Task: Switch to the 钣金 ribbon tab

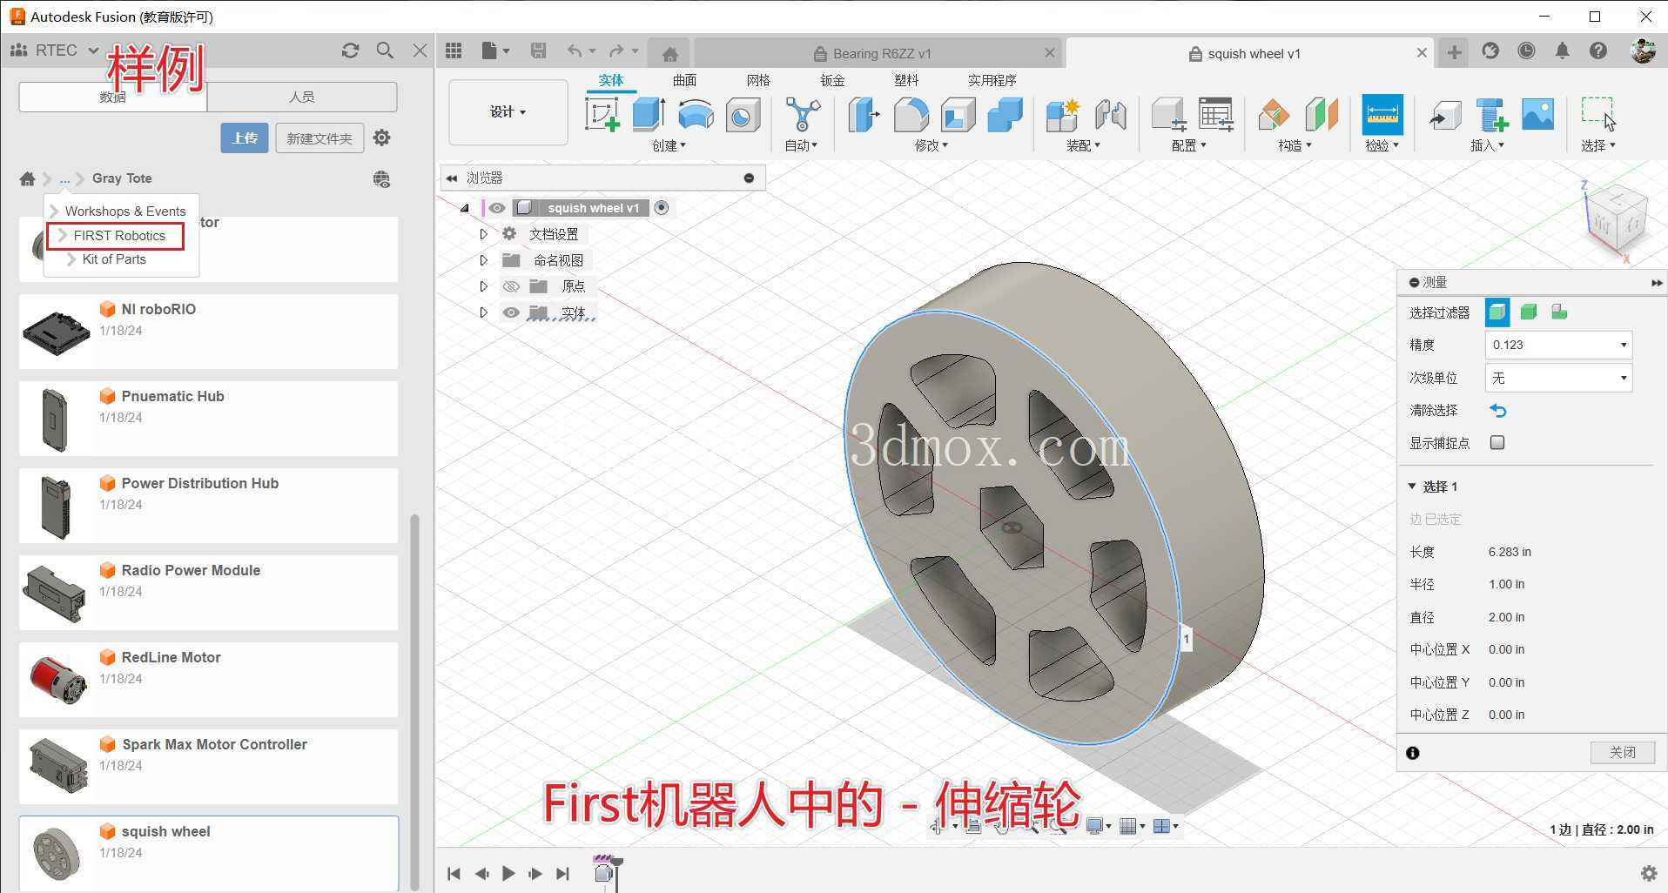Action: (832, 80)
